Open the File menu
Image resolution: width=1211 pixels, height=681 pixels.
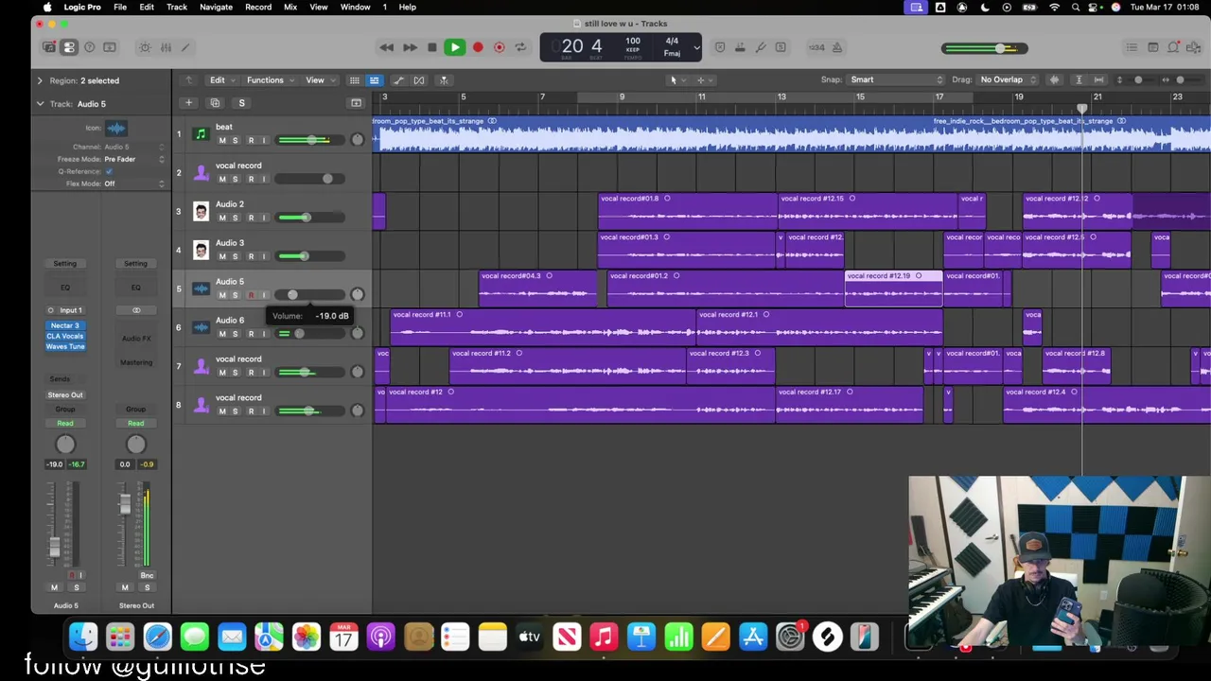120,7
